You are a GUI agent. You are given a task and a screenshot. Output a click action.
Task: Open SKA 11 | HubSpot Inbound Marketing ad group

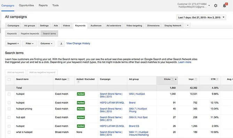click(x=139, y=133)
